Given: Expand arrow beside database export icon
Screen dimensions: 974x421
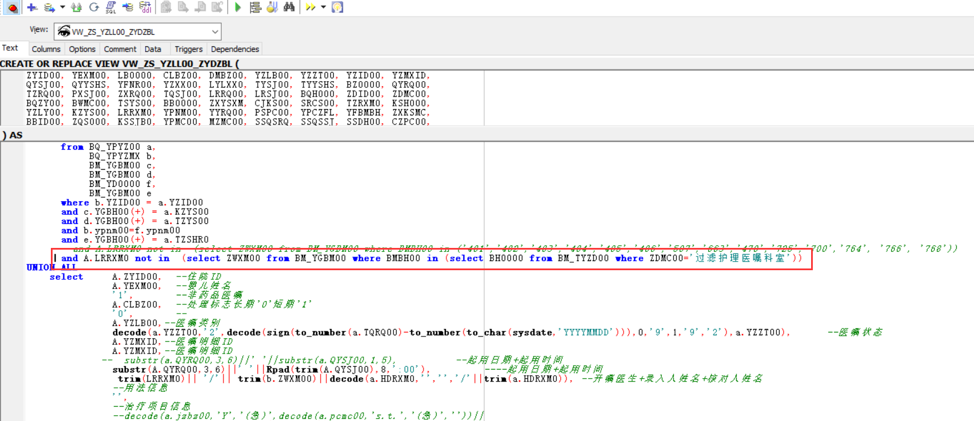Looking at the screenshot, I should pos(62,7).
